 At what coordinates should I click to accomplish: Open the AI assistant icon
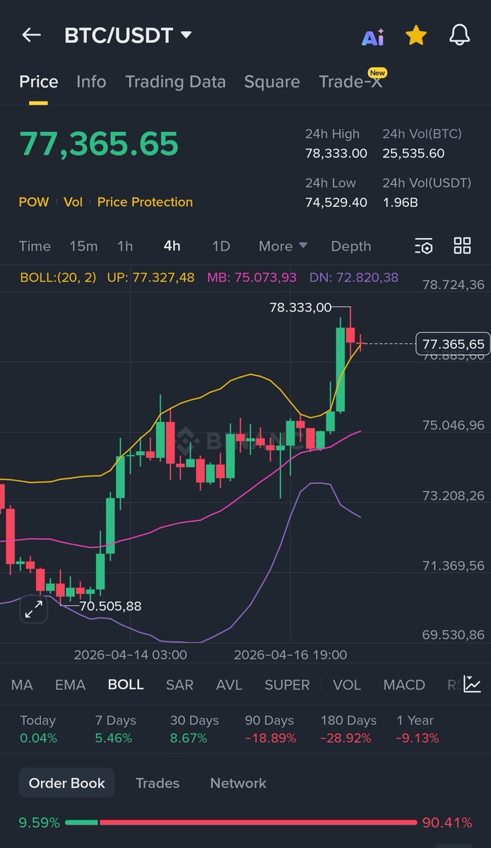coord(372,37)
